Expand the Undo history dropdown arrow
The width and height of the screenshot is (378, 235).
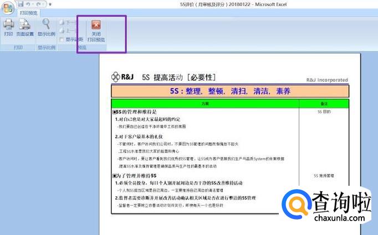point(33,4)
